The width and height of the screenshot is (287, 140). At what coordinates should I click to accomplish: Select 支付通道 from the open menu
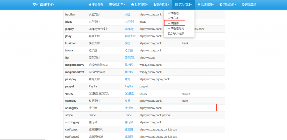pyautogui.click(x=173, y=13)
